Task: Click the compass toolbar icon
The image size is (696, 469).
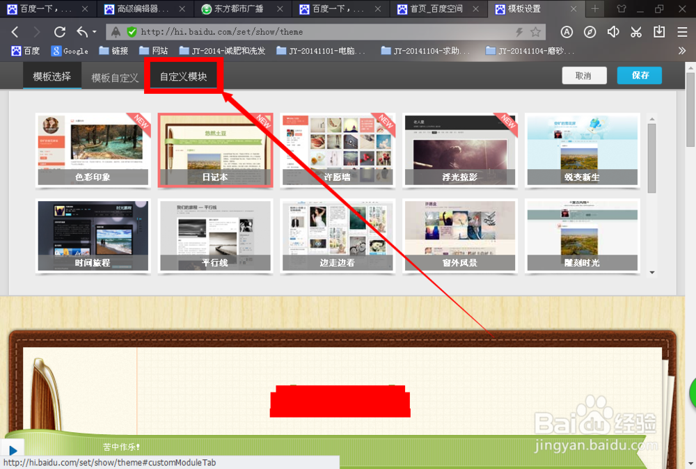Action: tap(590, 32)
